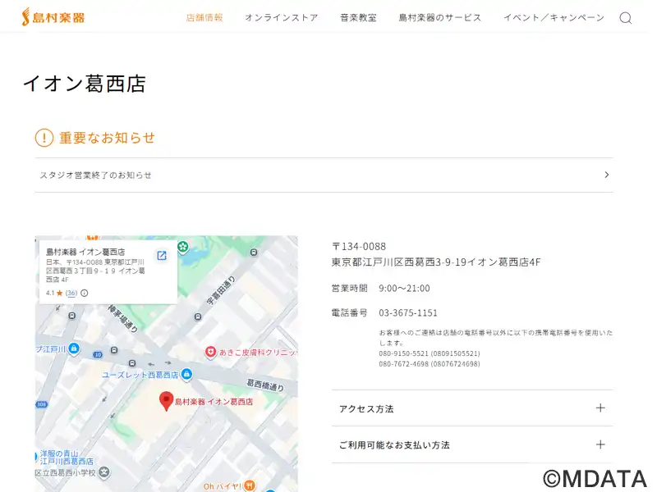The image size is (657, 492).
Task: Click the info icon beside review count
Action: [84, 293]
